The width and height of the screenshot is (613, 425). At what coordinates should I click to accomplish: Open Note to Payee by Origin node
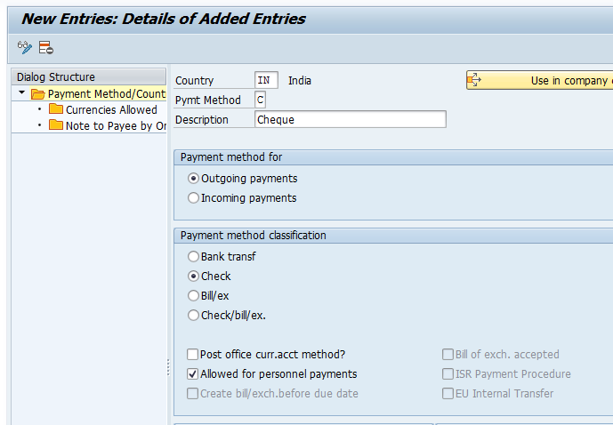pyautogui.click(x=116, y=125)
